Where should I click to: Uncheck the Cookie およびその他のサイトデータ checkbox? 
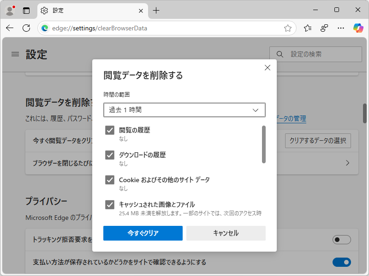pyautogui.click(x=109, y=179)
